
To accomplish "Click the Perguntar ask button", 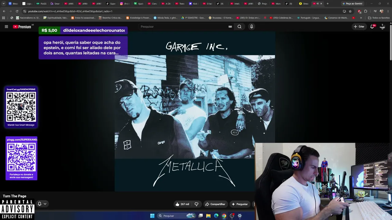I will (240, 204).
